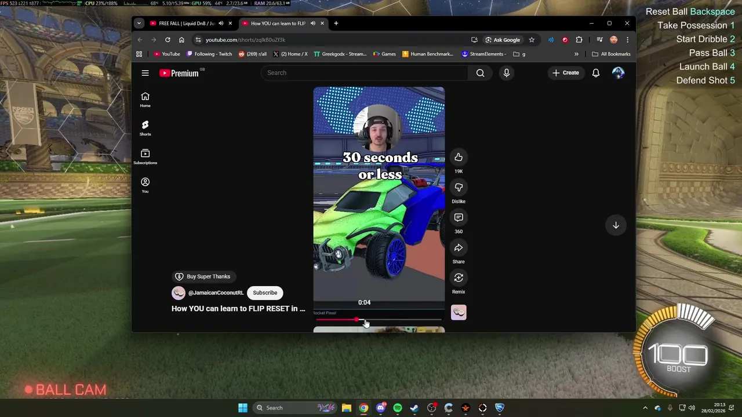
Task: Open Chrome three-dot menu
Action: pos(627,40)
